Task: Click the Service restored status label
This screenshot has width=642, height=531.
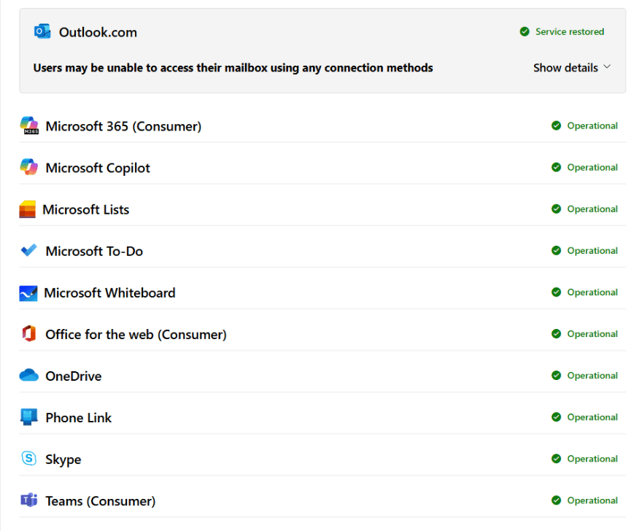Action: click(x=570, y=31)
